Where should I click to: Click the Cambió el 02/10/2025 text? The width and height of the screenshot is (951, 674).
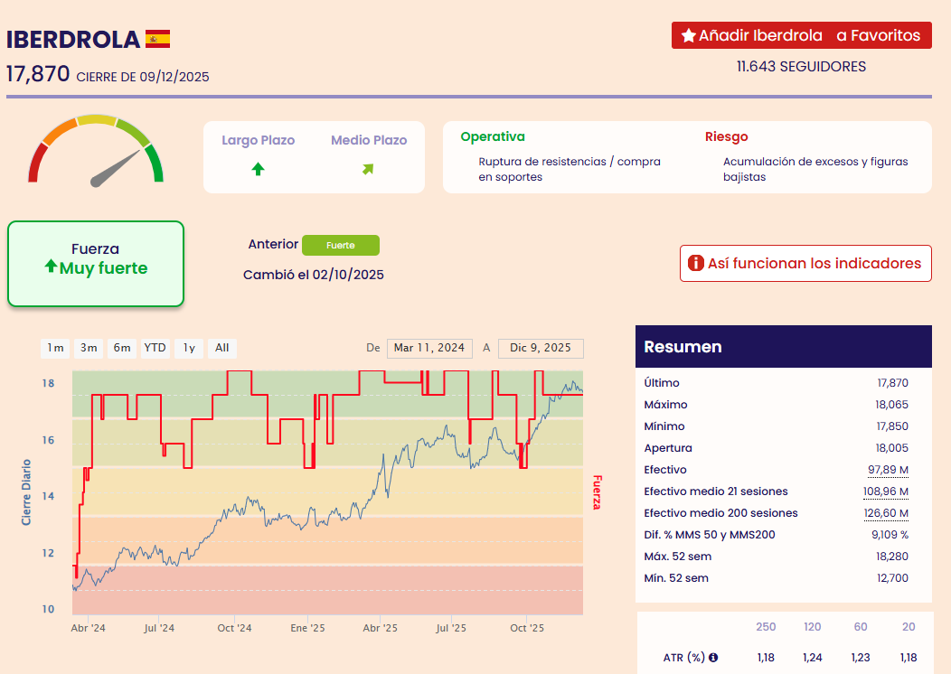(x=314, y=275)
